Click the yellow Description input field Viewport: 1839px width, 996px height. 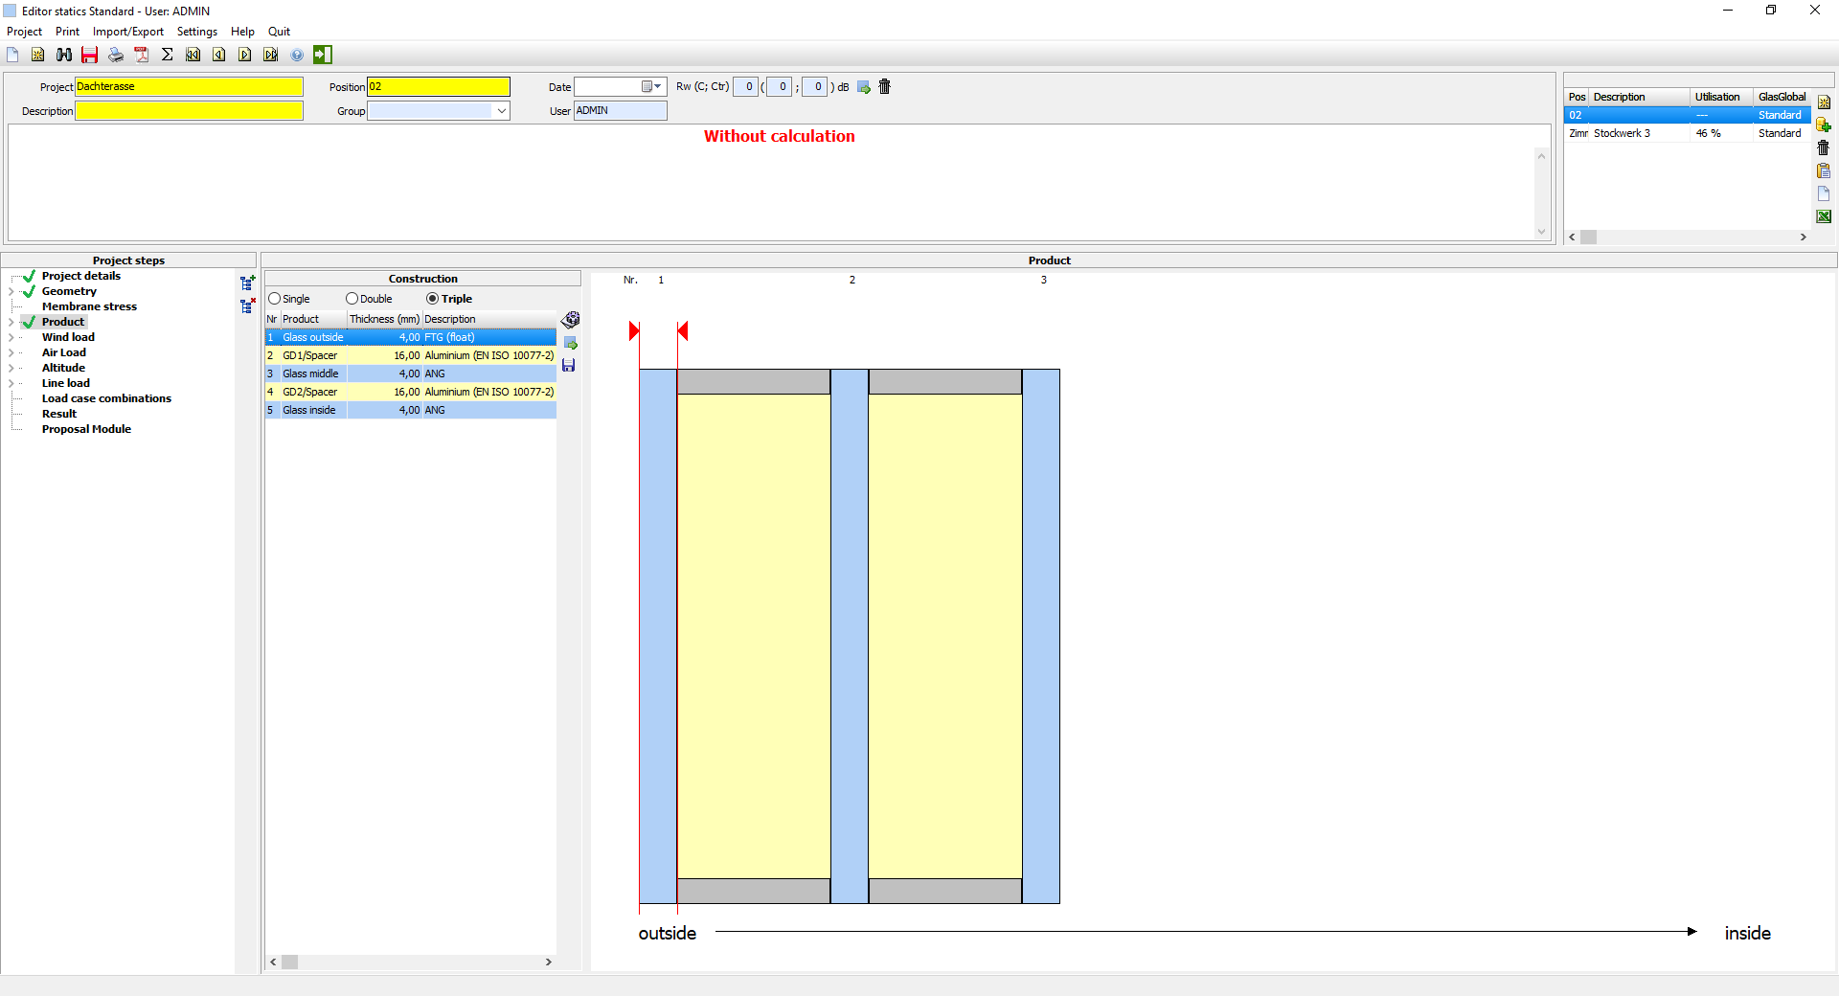[189, 111]
